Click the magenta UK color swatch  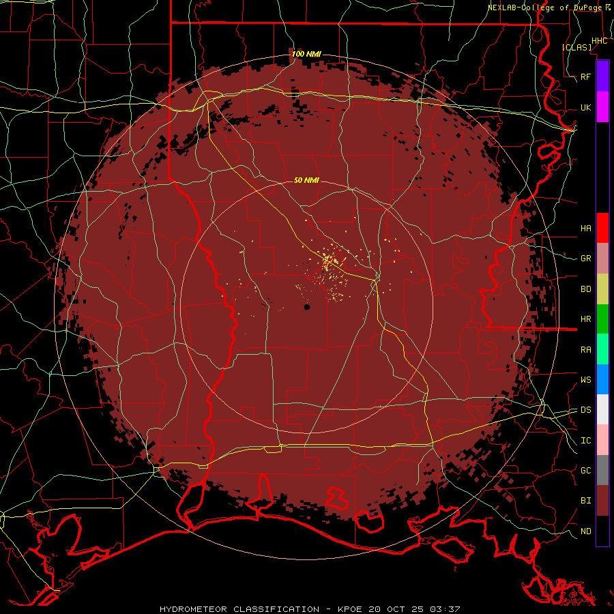pos(602,107)
